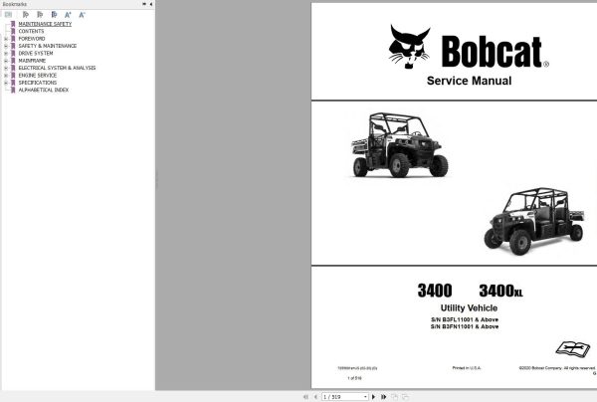The height and width of the screenshot is (402, 597).
Task: Go to first page
Action: tap(305, 397)
